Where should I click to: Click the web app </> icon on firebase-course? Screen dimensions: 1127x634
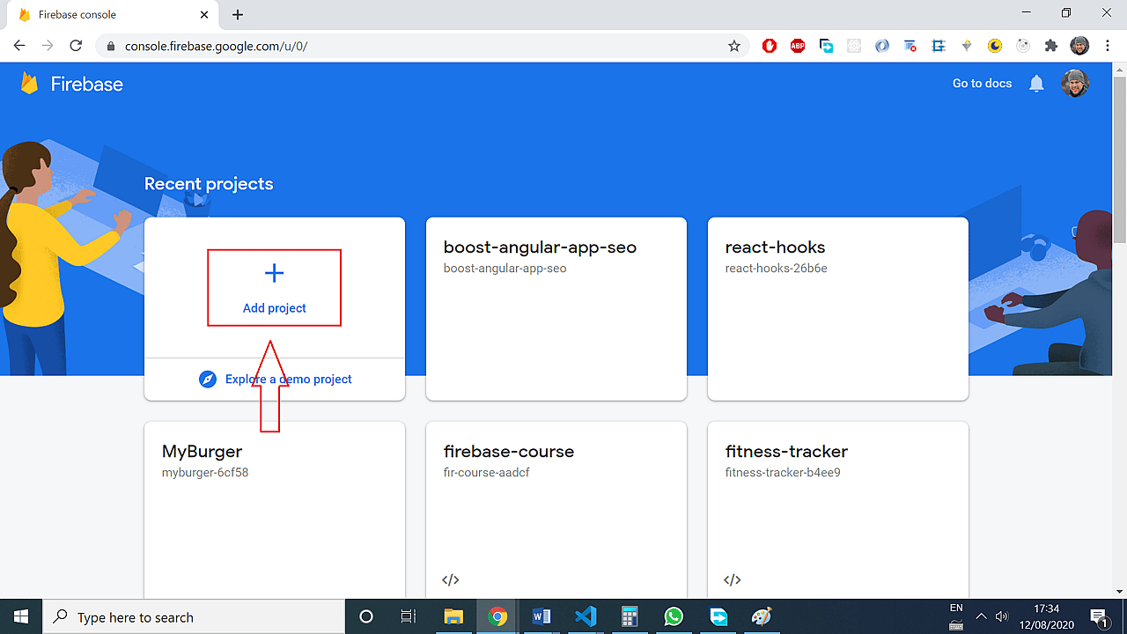[451, 579]
